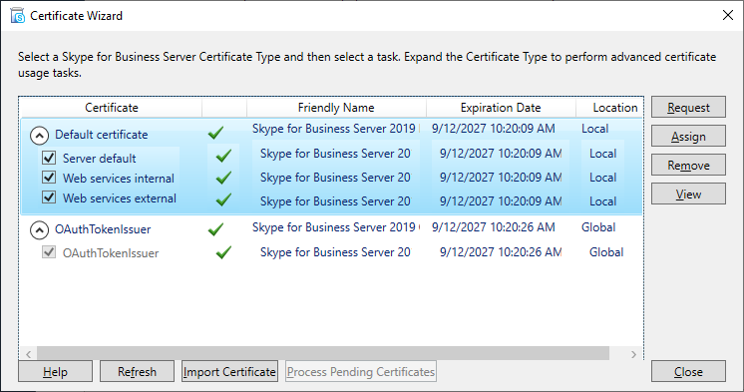Click green checkmark beside Web services internal
The image size is (744, 392).
(223, 178)
